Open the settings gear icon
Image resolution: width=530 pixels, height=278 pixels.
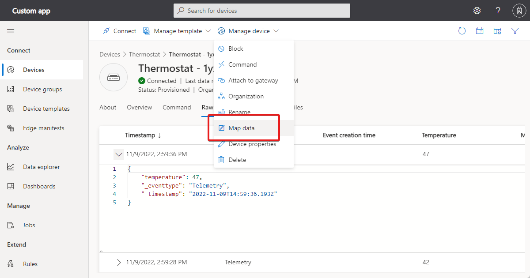pos(477,11)
